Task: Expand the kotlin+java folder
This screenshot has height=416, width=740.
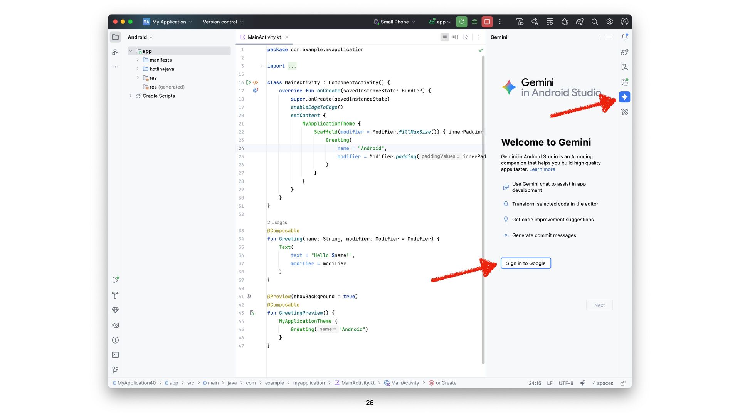Action: pyautogui.click(x=138, y=69)
